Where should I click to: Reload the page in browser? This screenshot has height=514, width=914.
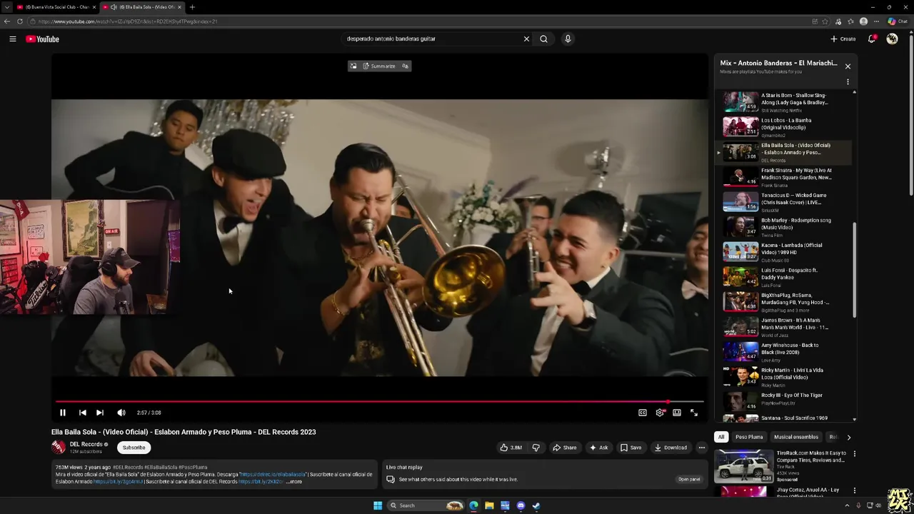tap(19, 21)
